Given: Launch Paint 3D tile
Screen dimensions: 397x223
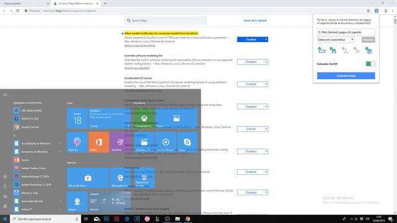Looking at the screenshot, I should pyautogui.click(x=77, y=142).
